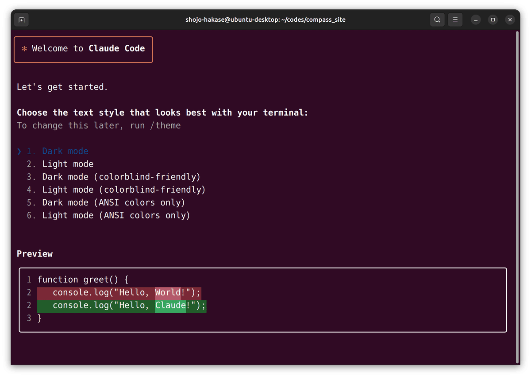Image resolution: width=531 pixels, height=377 pixels.
Task: Maximize the terminal window
Action: tap(493, 19)
